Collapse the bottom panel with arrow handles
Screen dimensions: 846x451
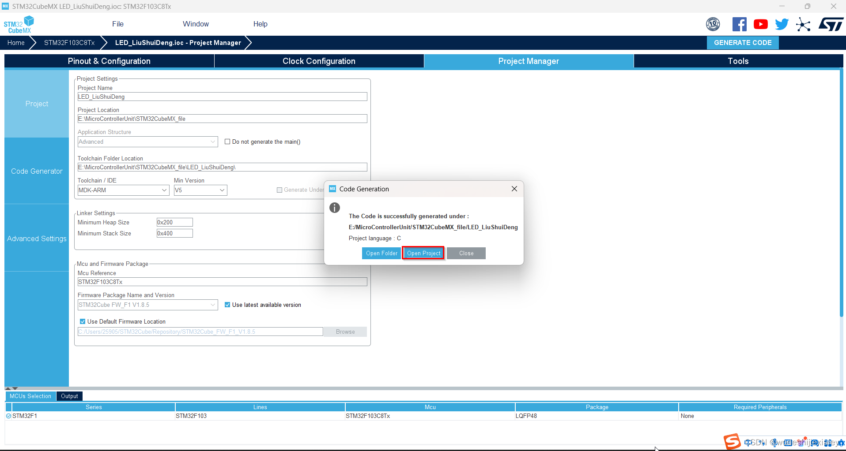(11, 388)
